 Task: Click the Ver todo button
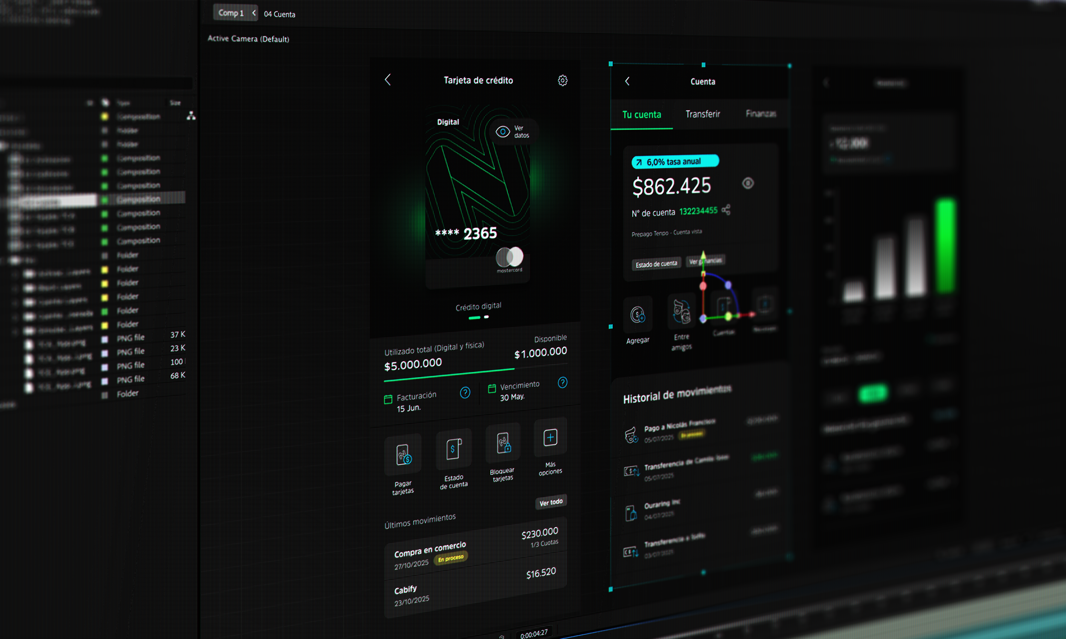click(551, 503)
